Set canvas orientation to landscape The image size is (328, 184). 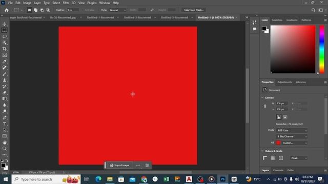coord(285,117)
